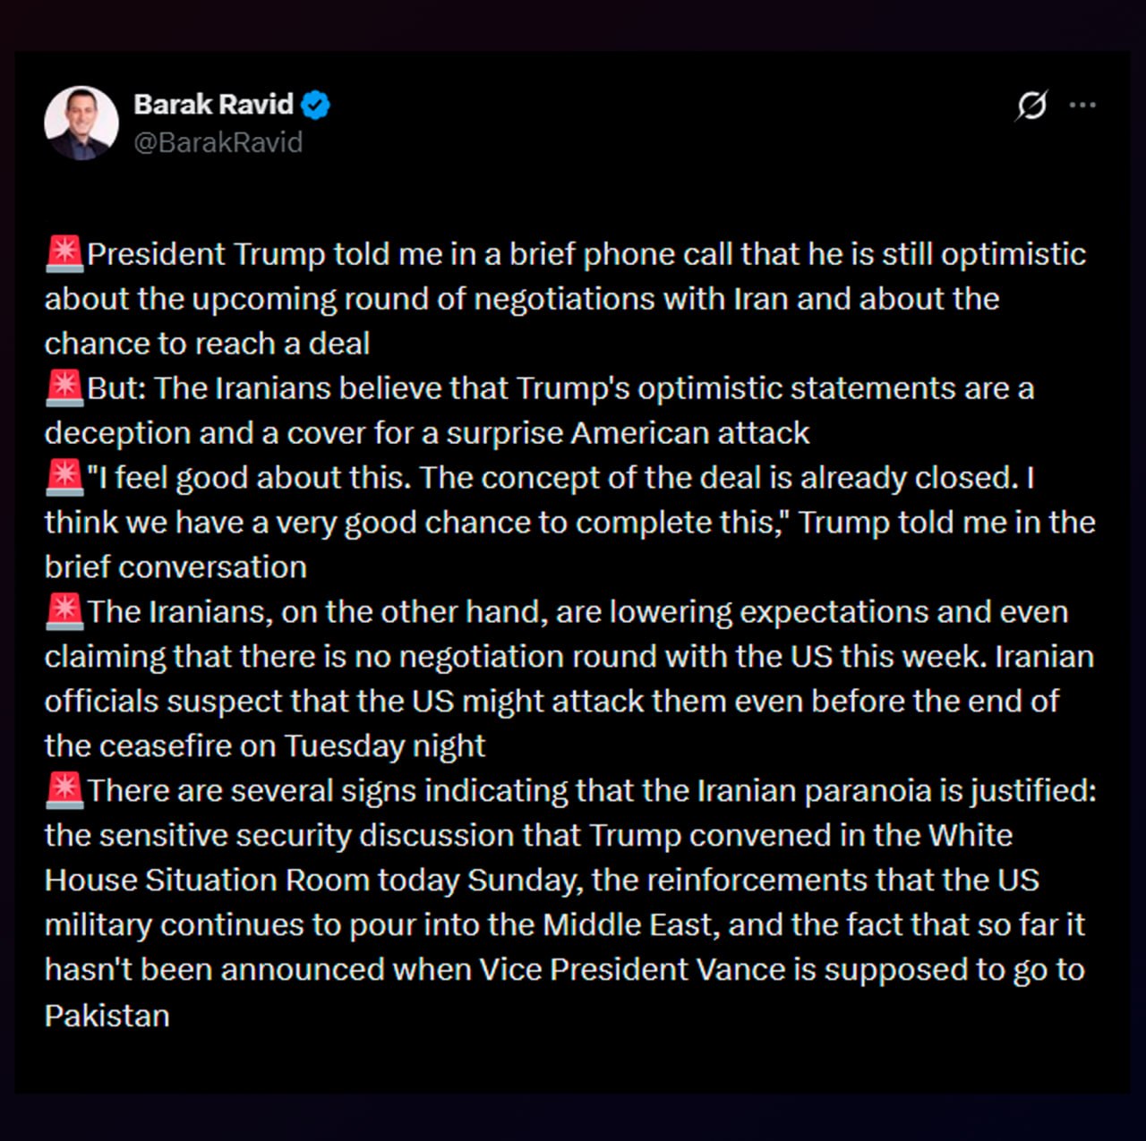Click the siren emoji before "There are several"
Image resolution: width=1146 pixels, height=1141 pixels.
pyautogui.click(x=64, y=790)
